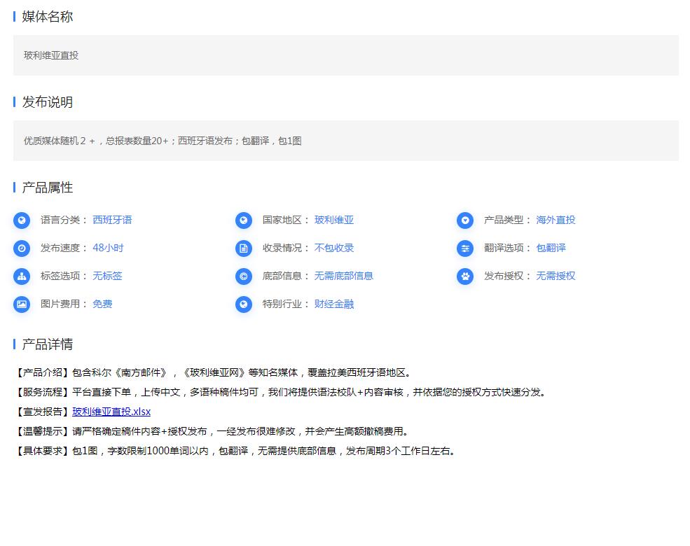Click the 图片费用 image icon
This screenshot has height=546, width=690.
(22, 304)
